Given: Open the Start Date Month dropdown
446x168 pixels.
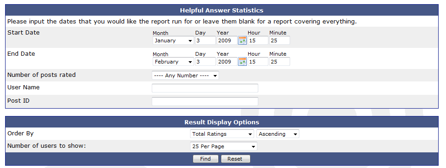Looking at the screenshot, I should point(173,41).
